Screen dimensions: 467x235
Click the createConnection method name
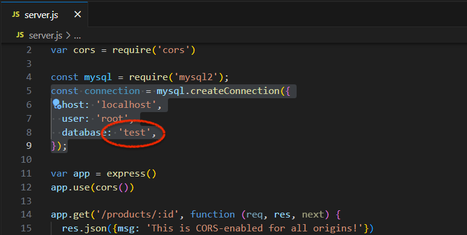click(x=235, y=91)
